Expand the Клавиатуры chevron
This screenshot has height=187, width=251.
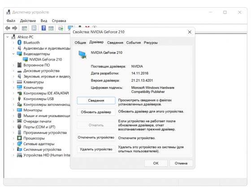[13, 82]
